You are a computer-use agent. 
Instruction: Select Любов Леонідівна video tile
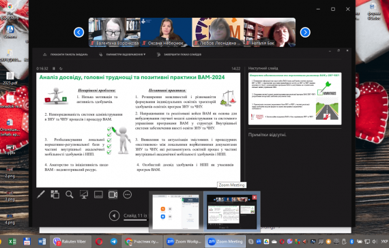tap(218, 32)
